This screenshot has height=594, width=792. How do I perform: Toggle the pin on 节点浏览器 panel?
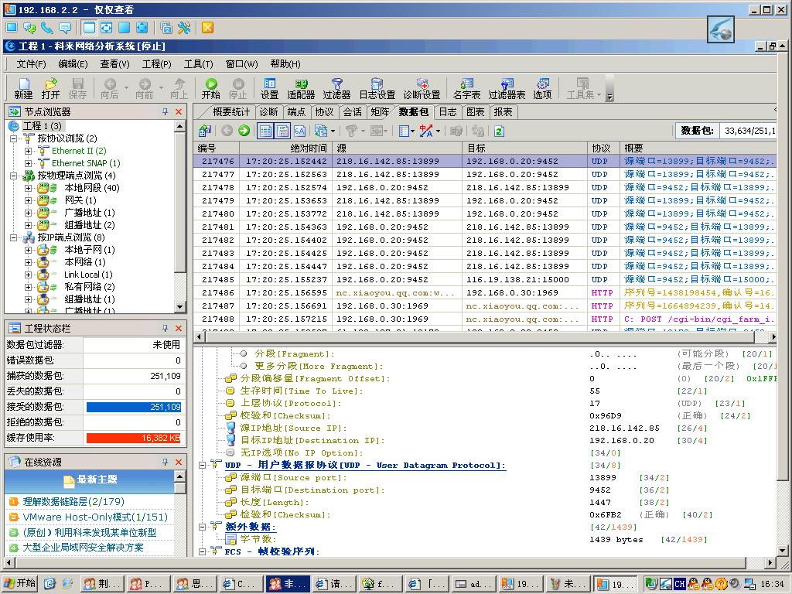(x=165, y=112)
